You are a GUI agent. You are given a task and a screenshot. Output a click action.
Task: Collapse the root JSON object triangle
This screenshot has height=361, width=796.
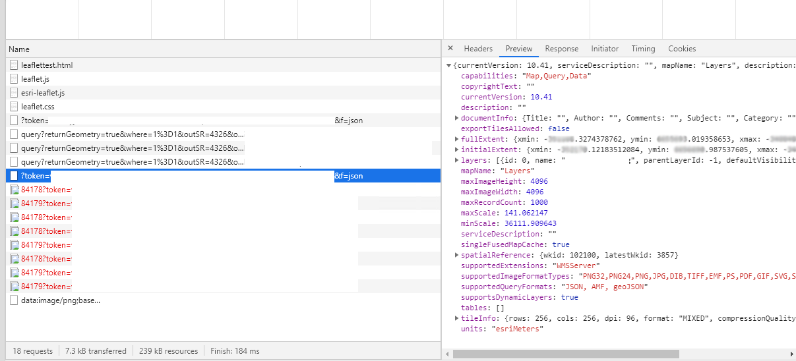coord(449,65)
